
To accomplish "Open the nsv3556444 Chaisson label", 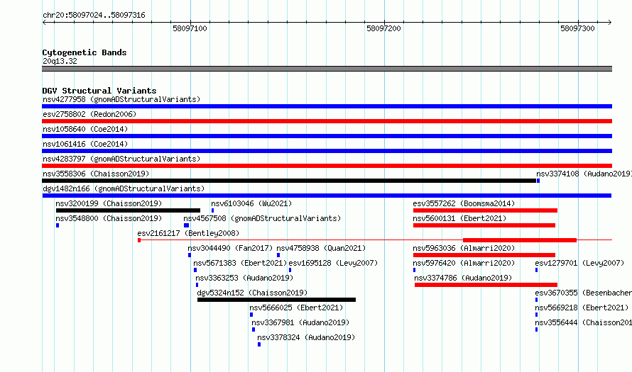I will pyautogui.click(x=583, y=322).
